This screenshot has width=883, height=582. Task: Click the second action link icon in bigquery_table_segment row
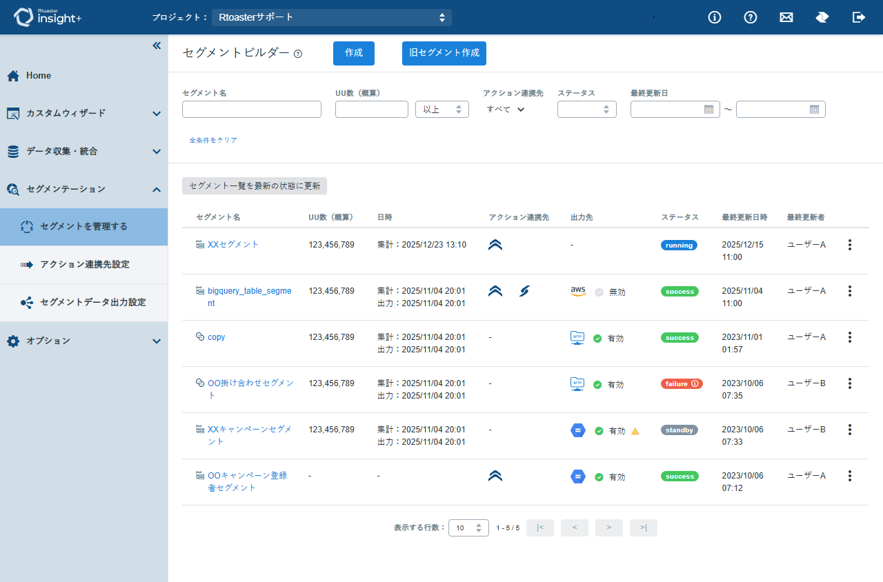click(x=524, y=292)
